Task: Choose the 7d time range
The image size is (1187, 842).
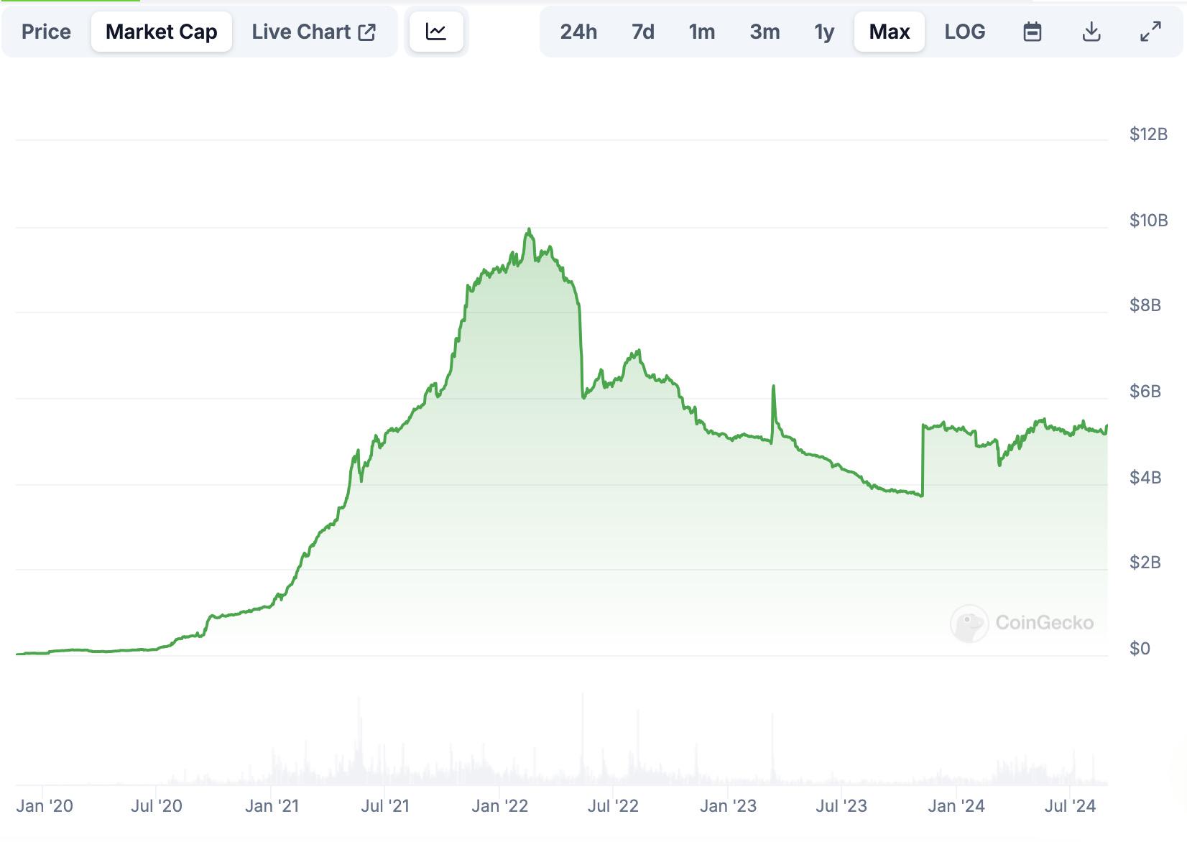Action: coord(642,32)
